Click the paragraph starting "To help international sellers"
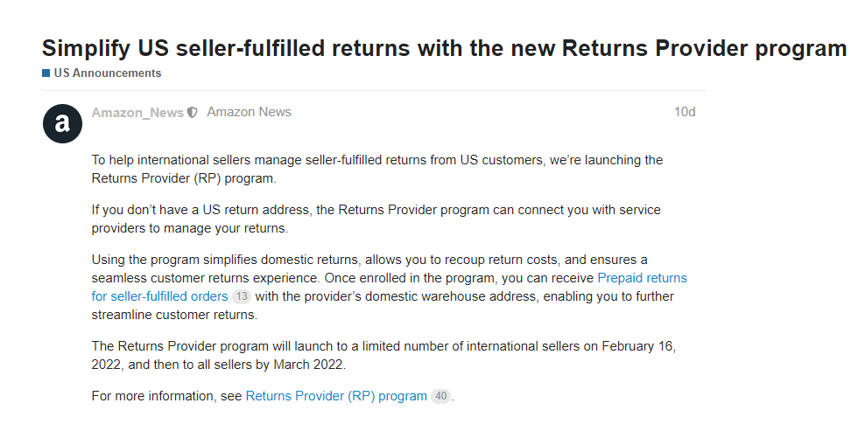858x431 pixels. (x=376, y=169)
